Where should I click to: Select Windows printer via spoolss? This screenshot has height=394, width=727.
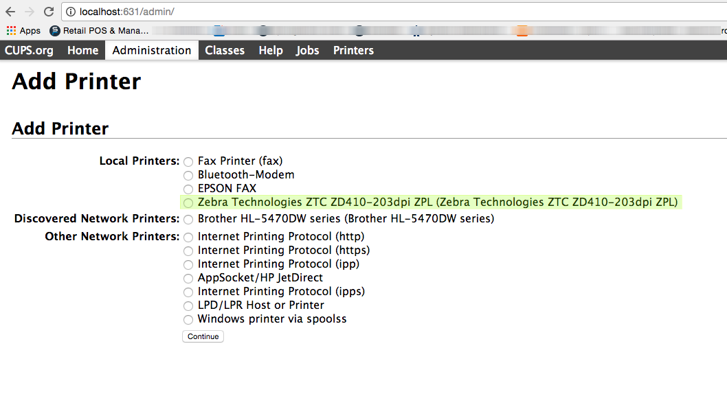tap(188, 320)
